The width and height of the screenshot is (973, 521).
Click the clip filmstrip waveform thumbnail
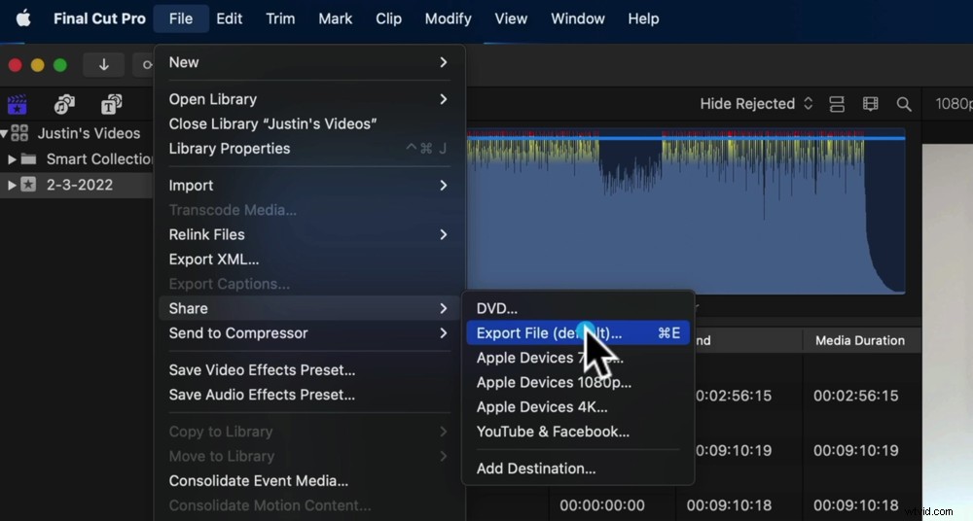[x=686, y=211]
